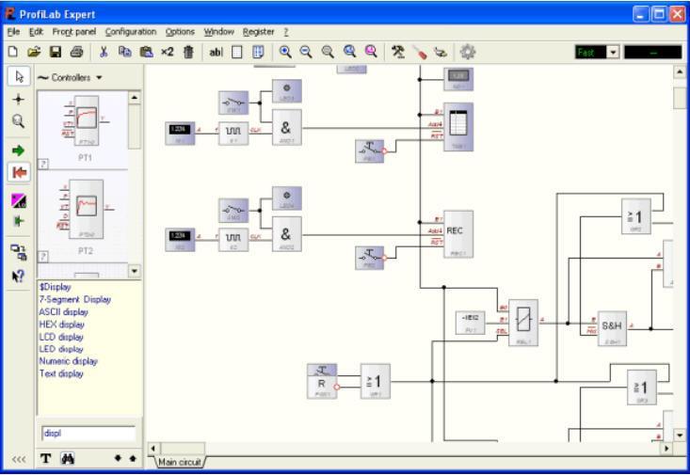Click the table block in circuit
690x475 pixels.
(458, 127)
